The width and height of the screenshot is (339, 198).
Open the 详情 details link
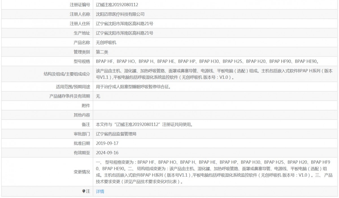(x=100, y=192)
